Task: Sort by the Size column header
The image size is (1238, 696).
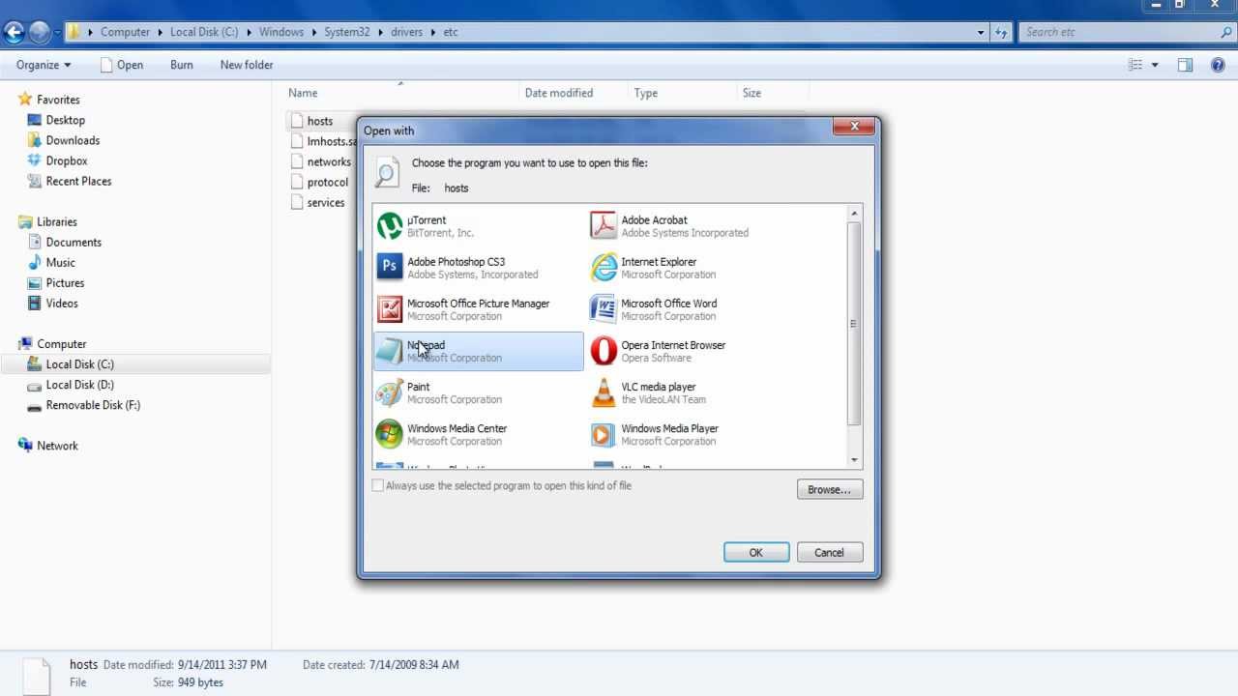Action: (772, 93)
